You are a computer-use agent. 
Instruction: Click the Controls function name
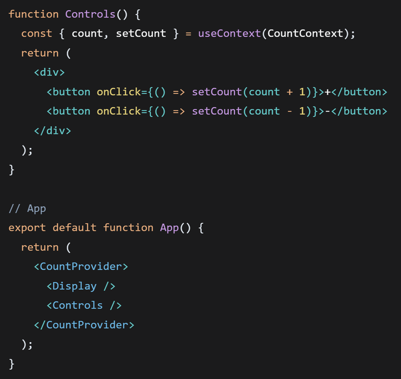(90, 14)
